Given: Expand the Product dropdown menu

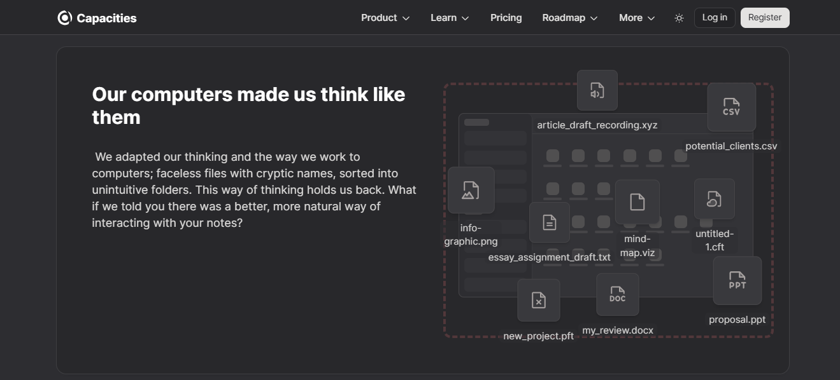Looking at the screenshot, I should [x=385, y=18].
